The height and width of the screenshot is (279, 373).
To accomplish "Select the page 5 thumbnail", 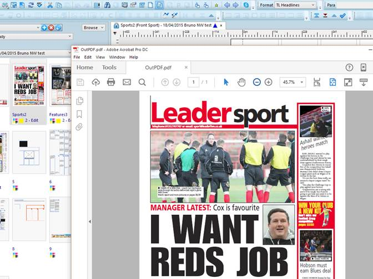I will (29, 152).
